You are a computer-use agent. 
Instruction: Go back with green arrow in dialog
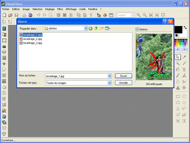91,29
